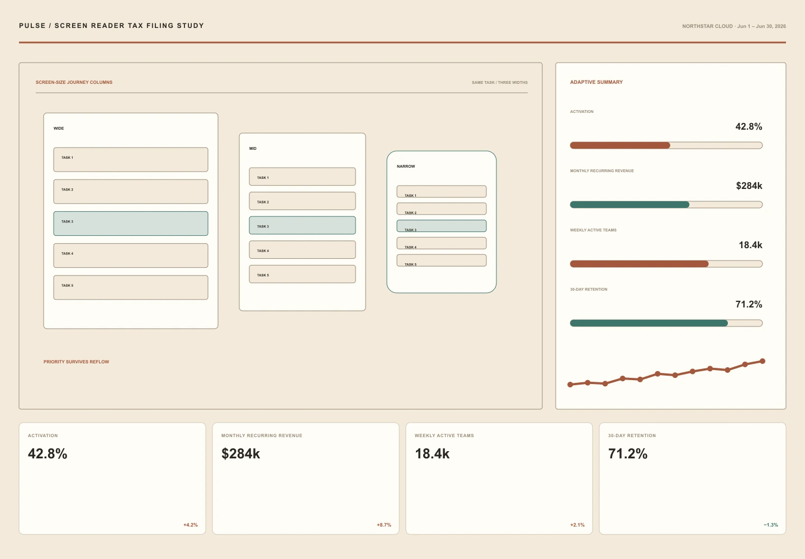Click 18.4k on the bottom Weekly Active Teams card
805x559 pixels.
click(x=432, y=454)
